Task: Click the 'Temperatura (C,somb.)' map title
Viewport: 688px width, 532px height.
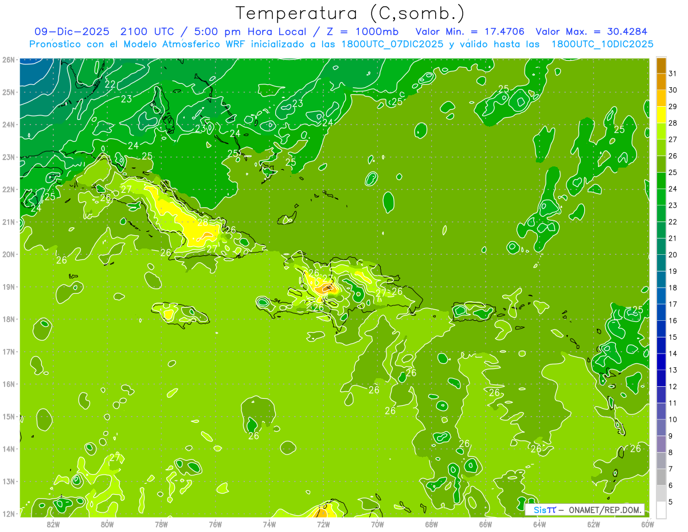Action: click(x=350, y=13)
